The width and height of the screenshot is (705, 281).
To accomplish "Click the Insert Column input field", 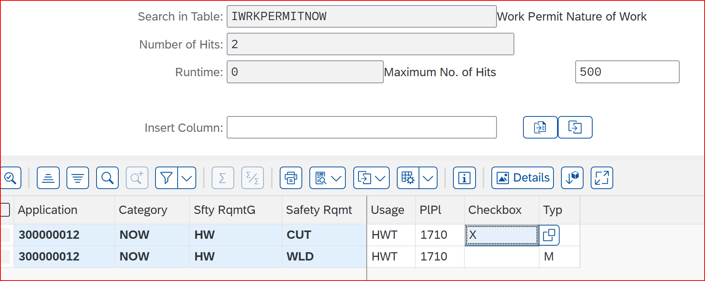I will point(361,127).
